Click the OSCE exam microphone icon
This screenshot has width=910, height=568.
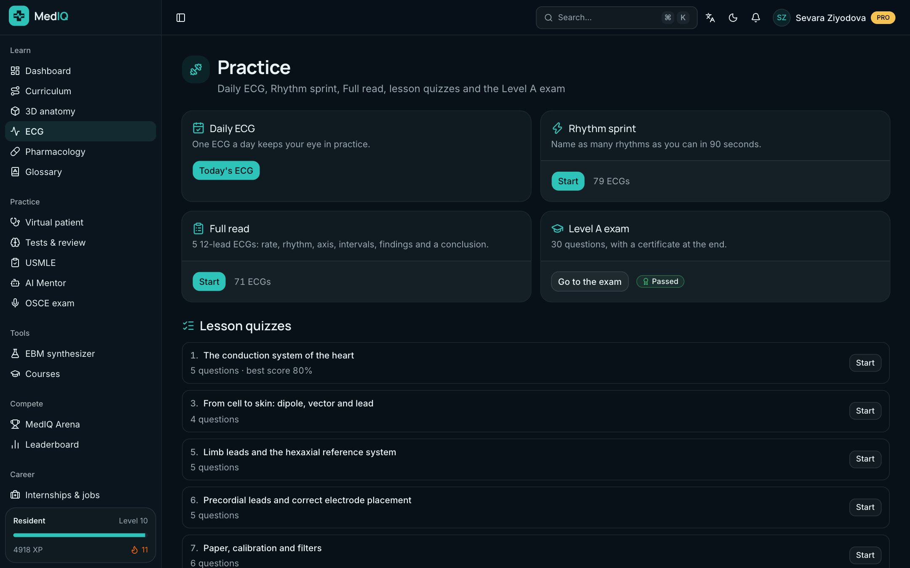tap(15, 303)
